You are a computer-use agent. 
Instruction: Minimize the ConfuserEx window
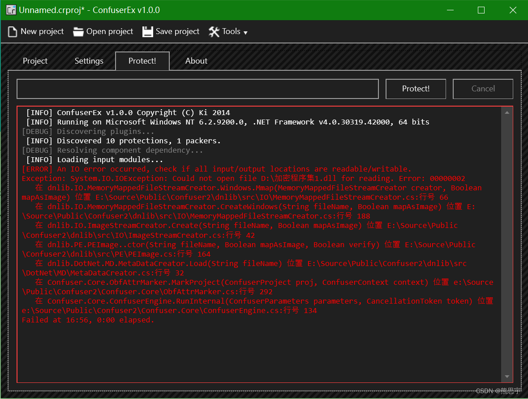point(450,10)
